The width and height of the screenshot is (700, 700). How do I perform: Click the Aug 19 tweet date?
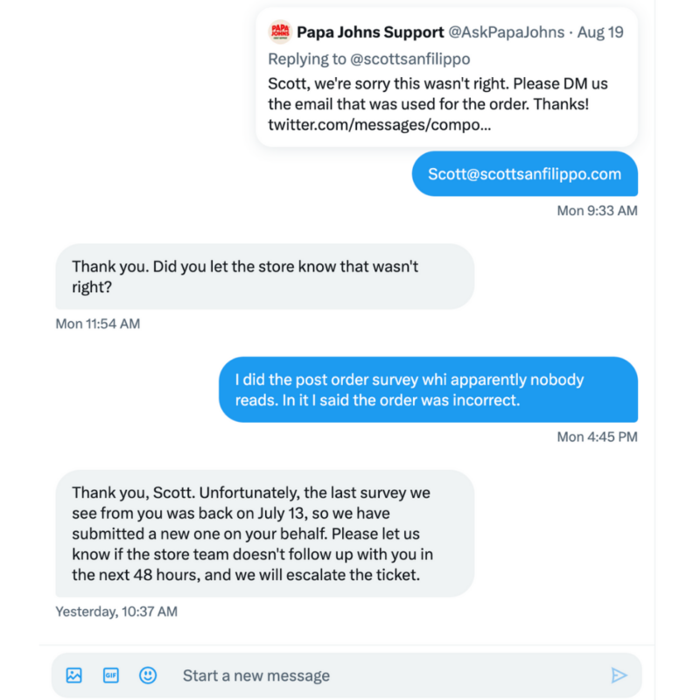coord(600,32)
